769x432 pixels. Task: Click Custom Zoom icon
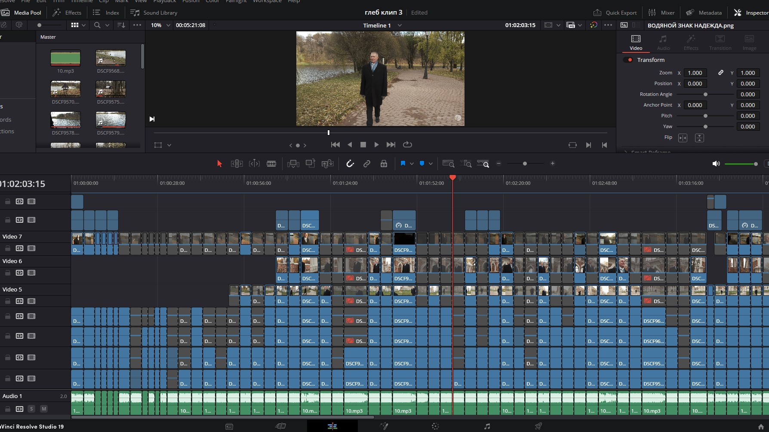tap(483, 163)
